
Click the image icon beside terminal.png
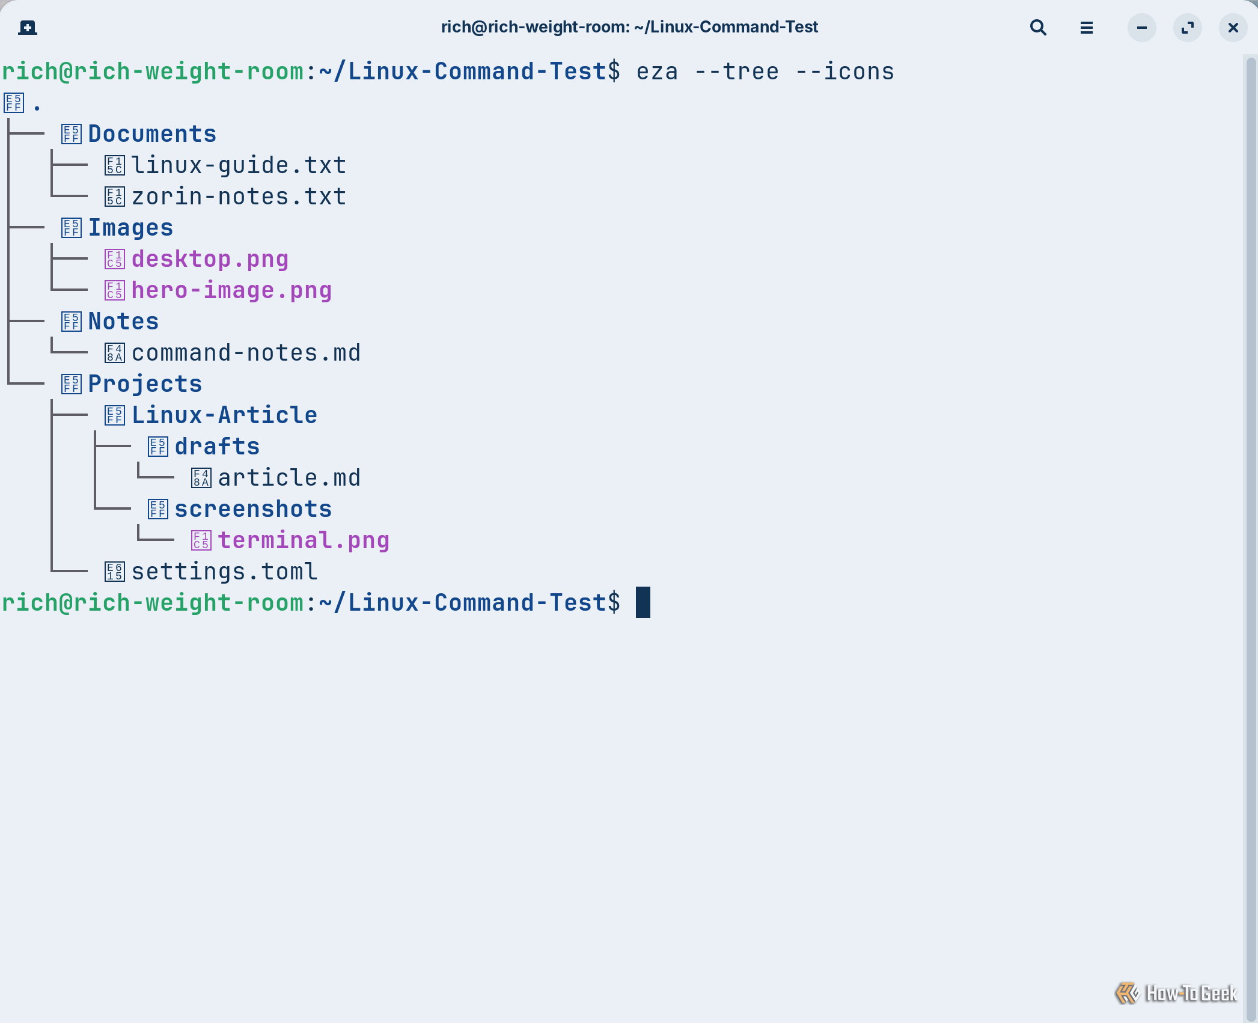coord(201,540)
